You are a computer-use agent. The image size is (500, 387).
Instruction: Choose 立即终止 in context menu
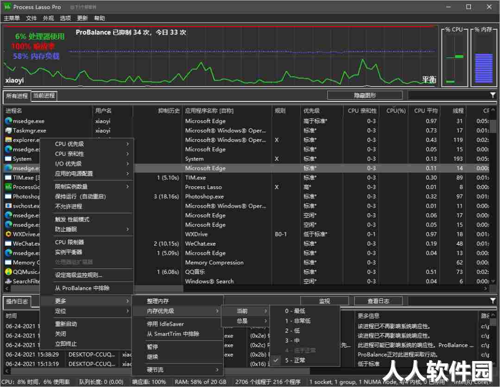pyautogui.click(x=87, y=343)
